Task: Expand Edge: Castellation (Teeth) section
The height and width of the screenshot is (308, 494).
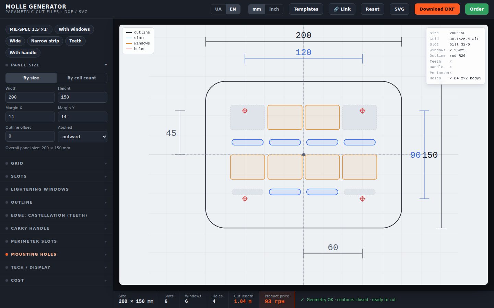Action: [x=57, y=216]
